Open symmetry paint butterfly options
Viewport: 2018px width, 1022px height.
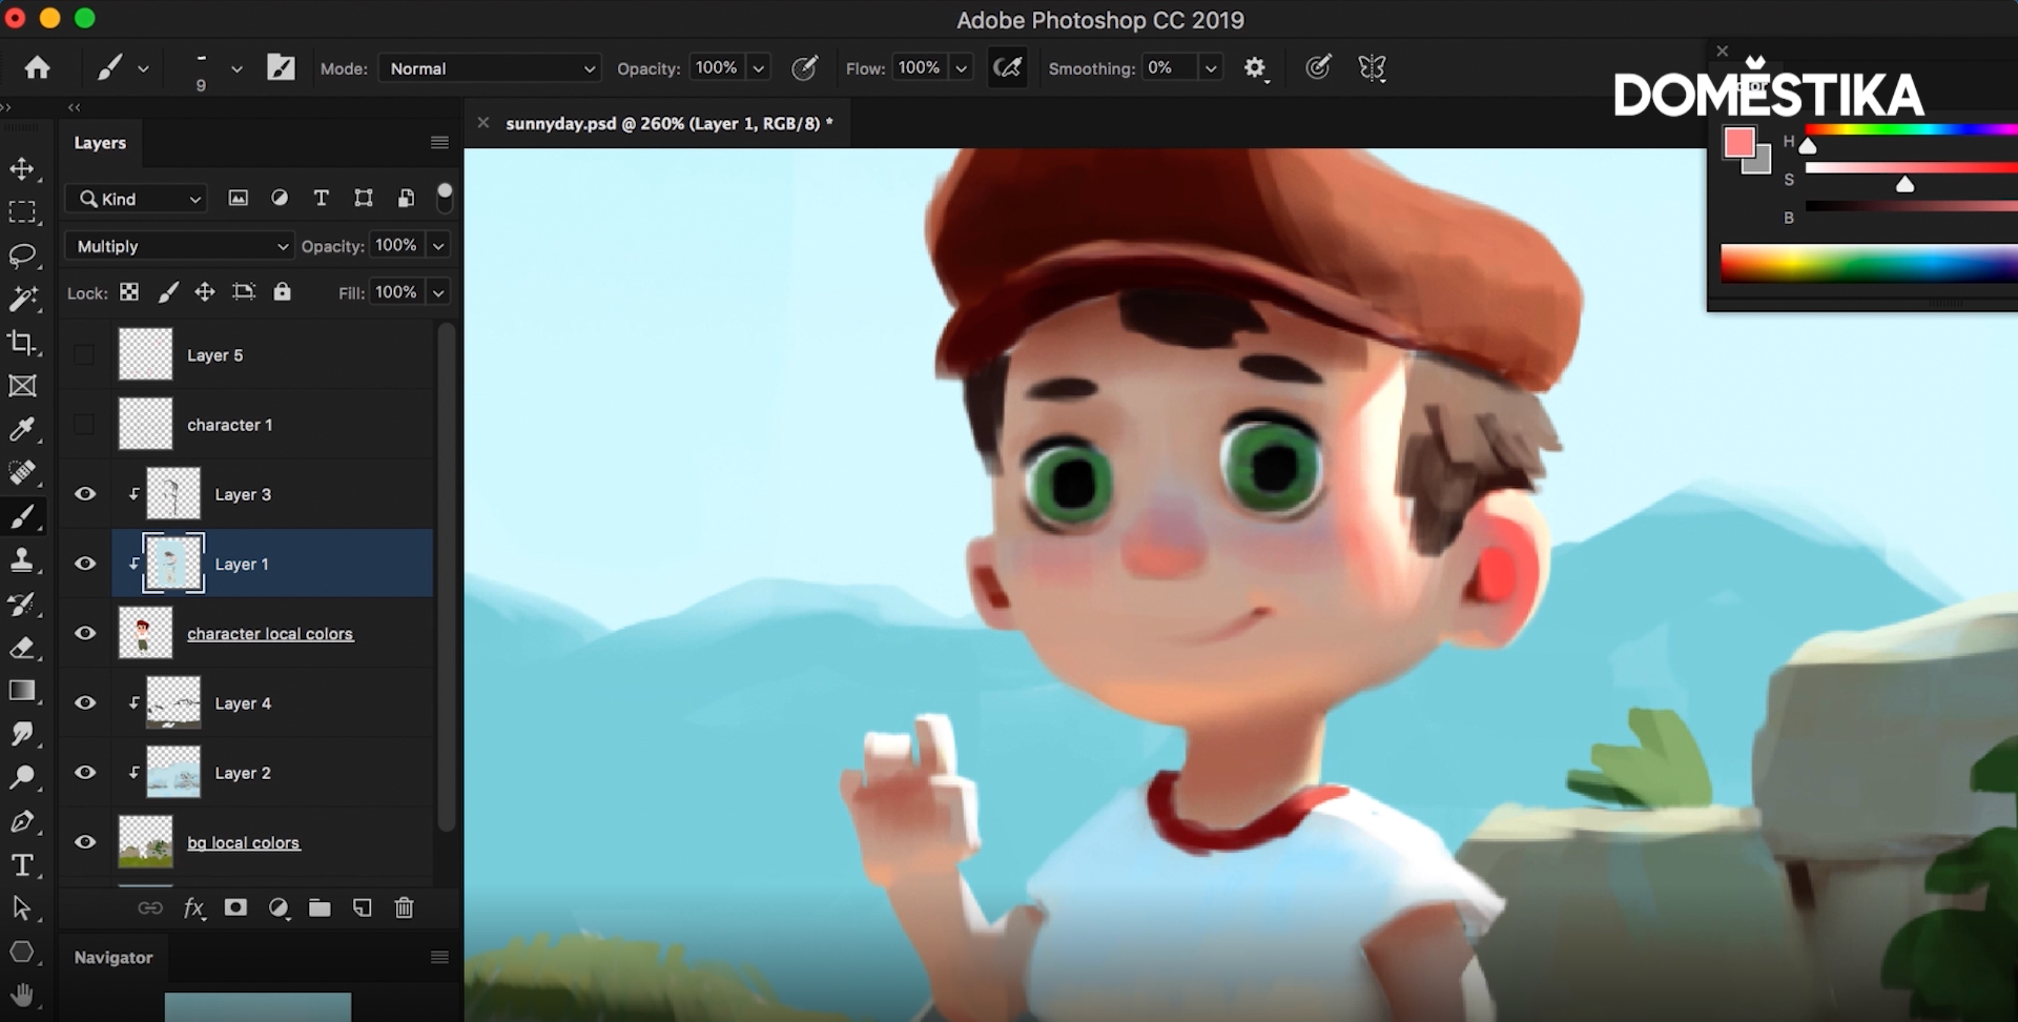1372,68
